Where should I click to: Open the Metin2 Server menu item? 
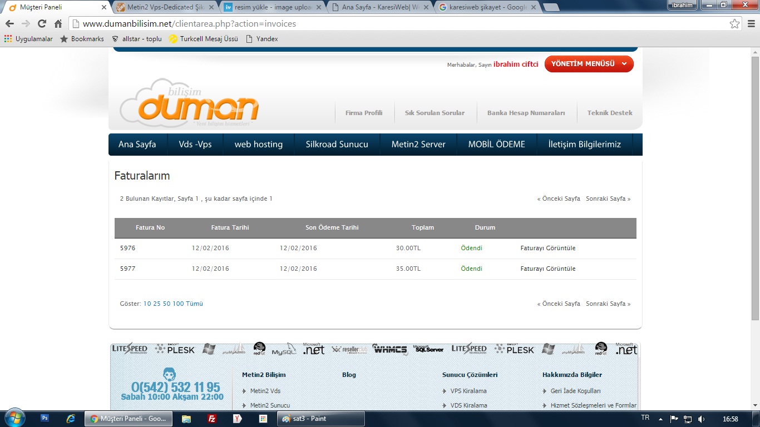(x=418, y=145)
